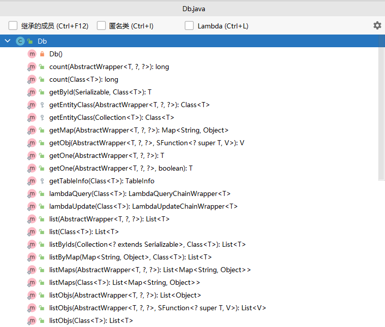This screenshot has height=327, width=385.
Task: Click public icon of lambdaUpdate
Action: pyautogui.click(x=42, y=207)
